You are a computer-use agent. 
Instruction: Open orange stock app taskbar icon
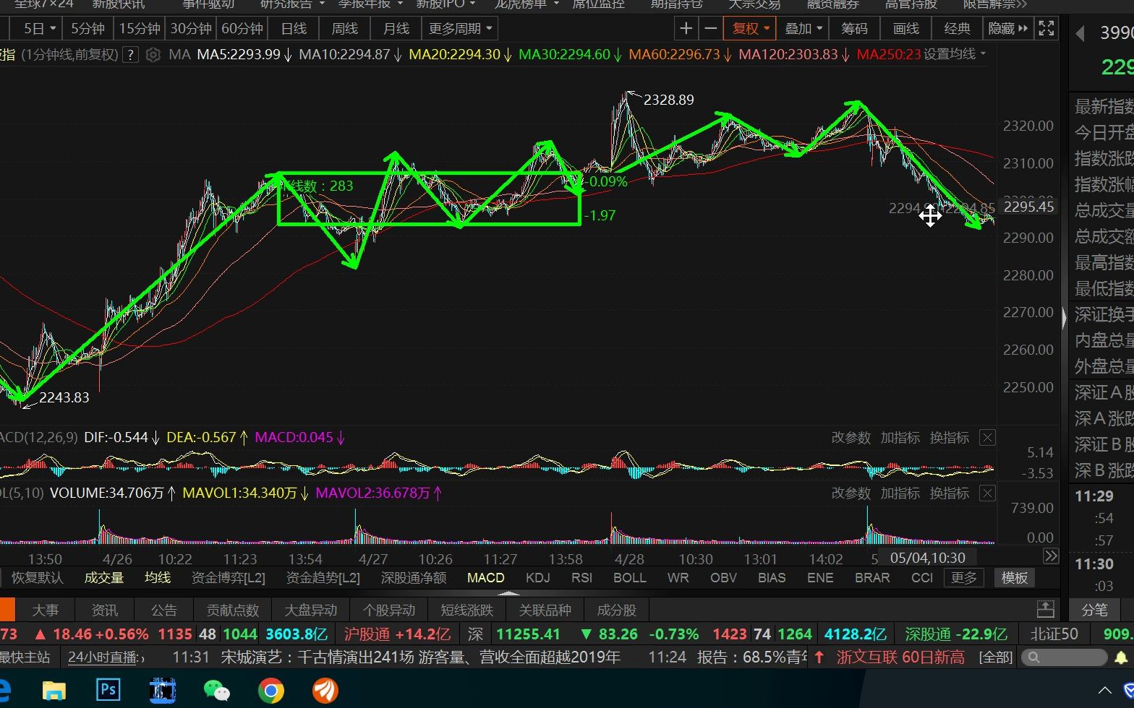point(325,691)
